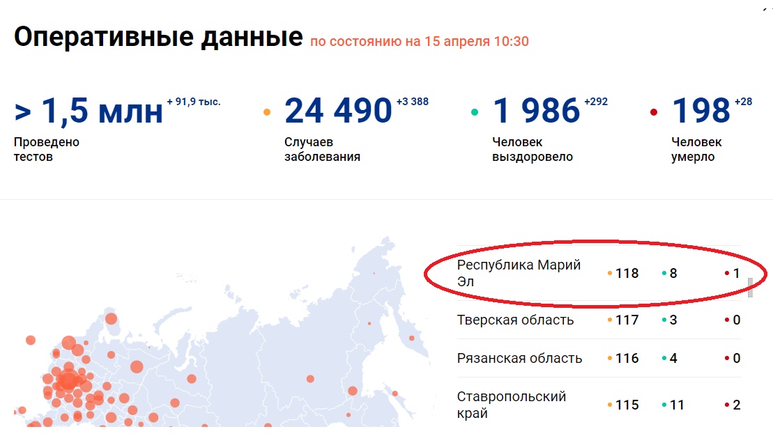The image size is (773, 436).
Task: Click the teal dot showing 8 recoveries in Марий Эл
Action: click(x=664, y=273)
